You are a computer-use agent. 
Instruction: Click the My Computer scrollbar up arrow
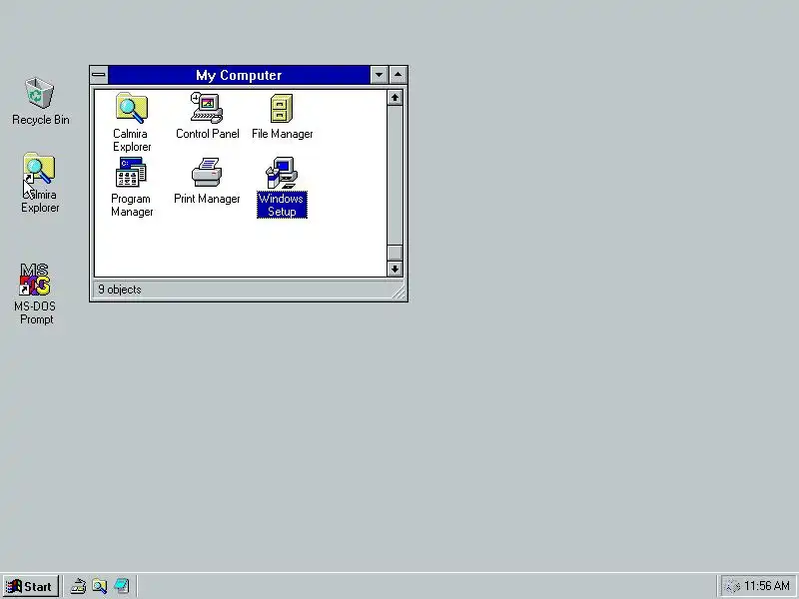tap(395, 97)
